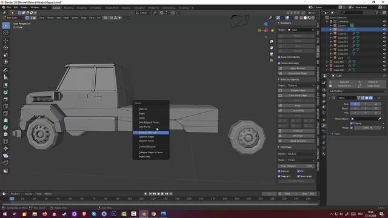Click the Sharpen Edges button
The width and height of the screenshot is (388, 218).
pyautogui.click(x=296, y=90)
